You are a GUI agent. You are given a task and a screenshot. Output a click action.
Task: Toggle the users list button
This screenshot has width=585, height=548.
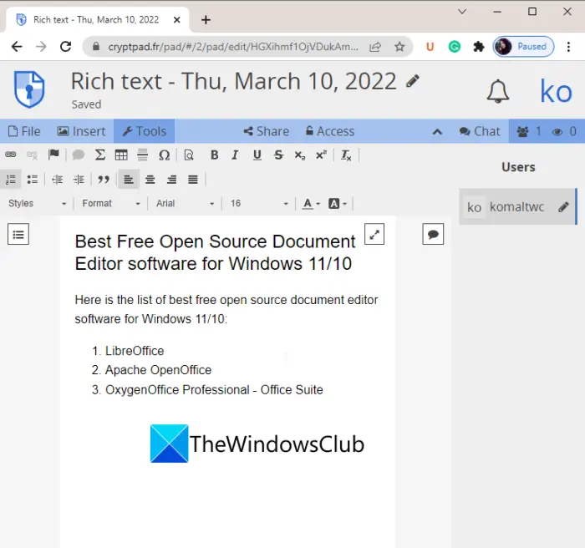click(547, 131)
